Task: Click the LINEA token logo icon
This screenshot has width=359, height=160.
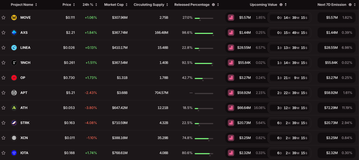Action: coord(14,48)
